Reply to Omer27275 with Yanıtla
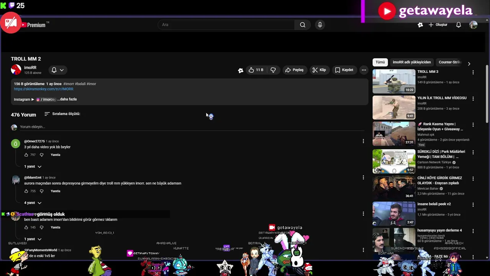Image resolution: width=490 pixels, height=276 pixels. coord(56,155)
